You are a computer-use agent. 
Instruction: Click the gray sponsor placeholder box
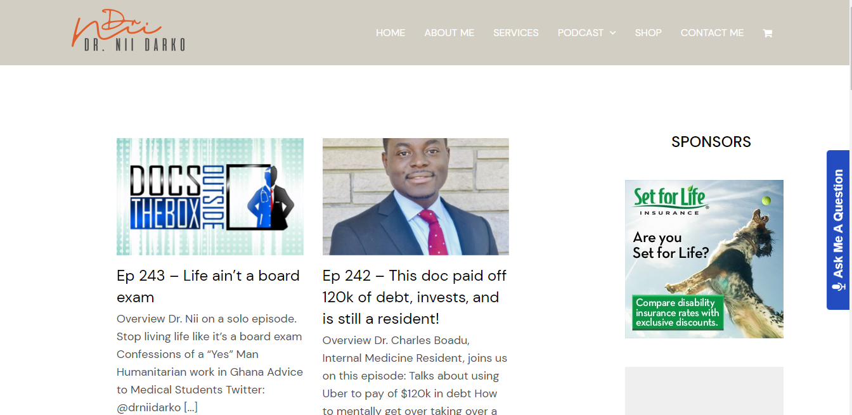pyautogui.click(x=704, y=391)
